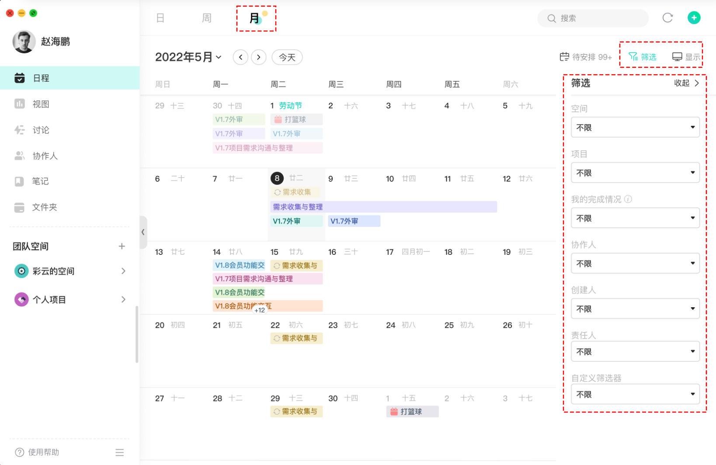This screenshot has height=465, width=716.
Task: Open 笔记 notes panel
Action: (x=40, y=181)
